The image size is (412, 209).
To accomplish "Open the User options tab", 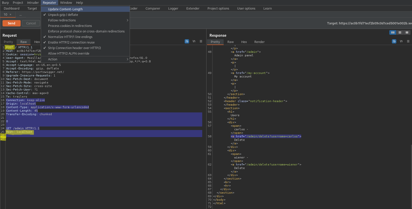I will click(x=246, y=8).
